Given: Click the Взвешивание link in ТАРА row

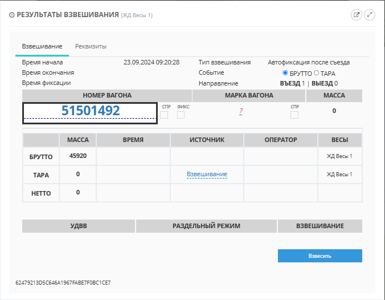Looking at the screenshot, I should pos(207,175).
